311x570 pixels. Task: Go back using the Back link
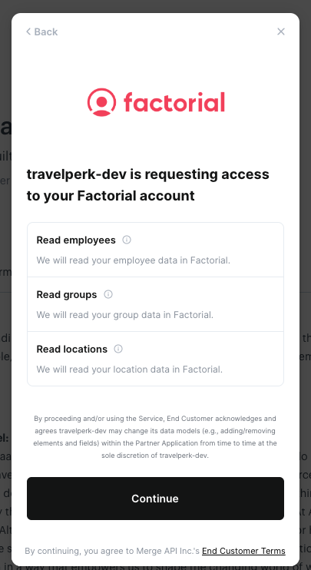click(x=41, y=31)
